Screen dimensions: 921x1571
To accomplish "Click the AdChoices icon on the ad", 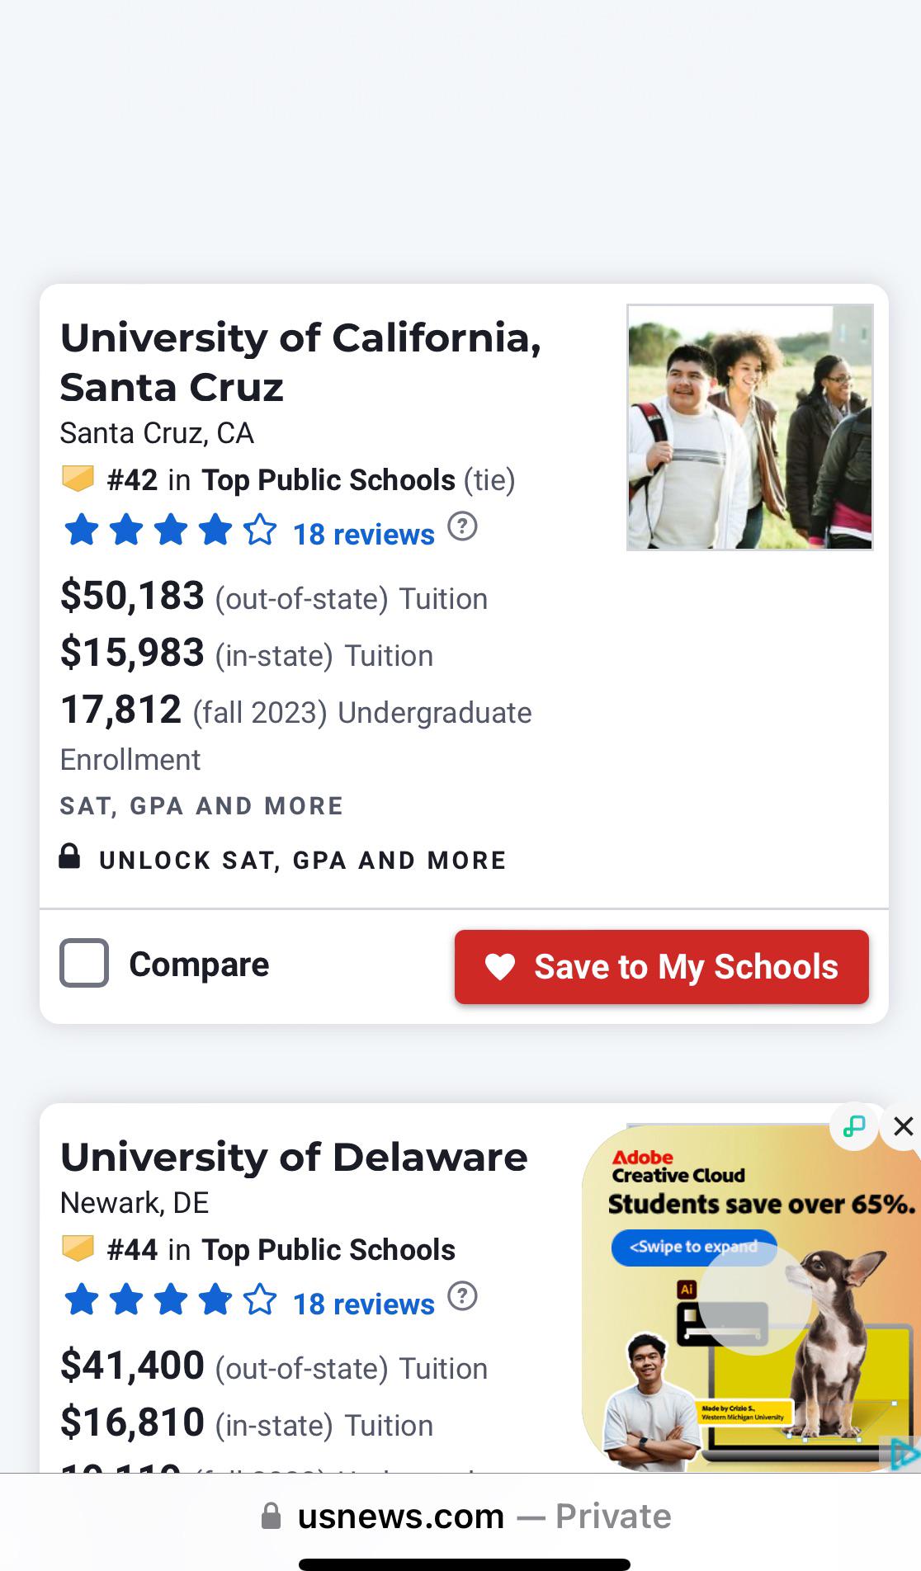I will point(904,1454).
